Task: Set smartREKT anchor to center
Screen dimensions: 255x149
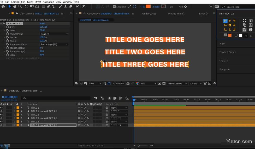Action: click(230, 25)
